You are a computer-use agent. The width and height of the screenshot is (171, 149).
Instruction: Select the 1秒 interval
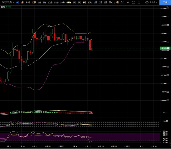[23, 2]
